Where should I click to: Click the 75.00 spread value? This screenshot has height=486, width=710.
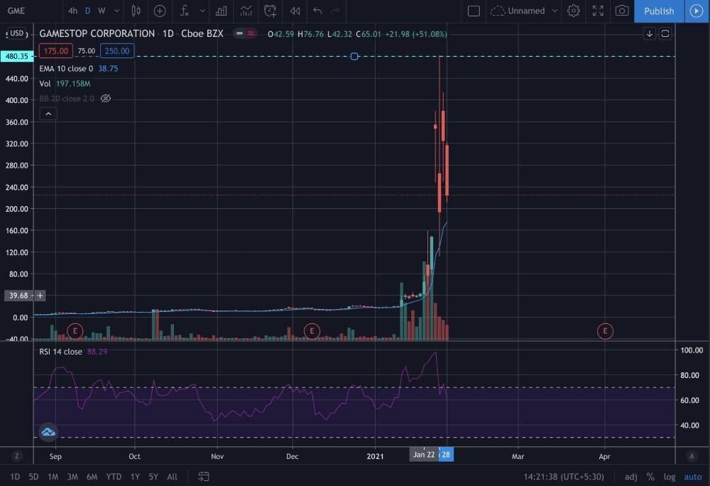tap(87, 50)
